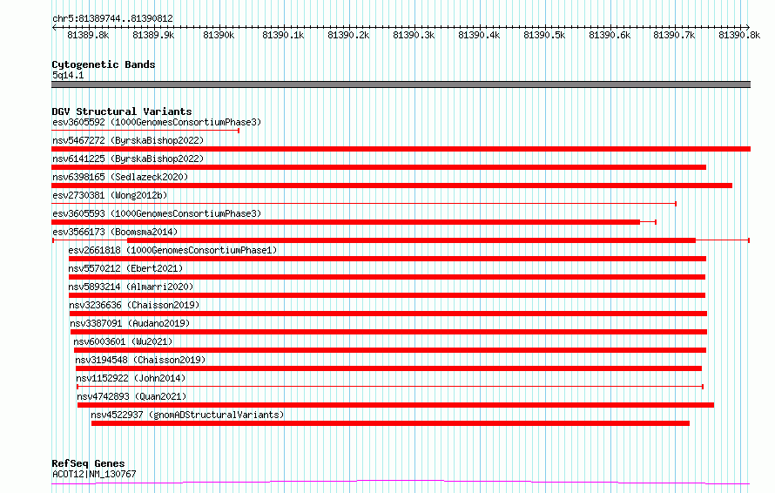Click the red bar of nsv4742893

(395, 405)
